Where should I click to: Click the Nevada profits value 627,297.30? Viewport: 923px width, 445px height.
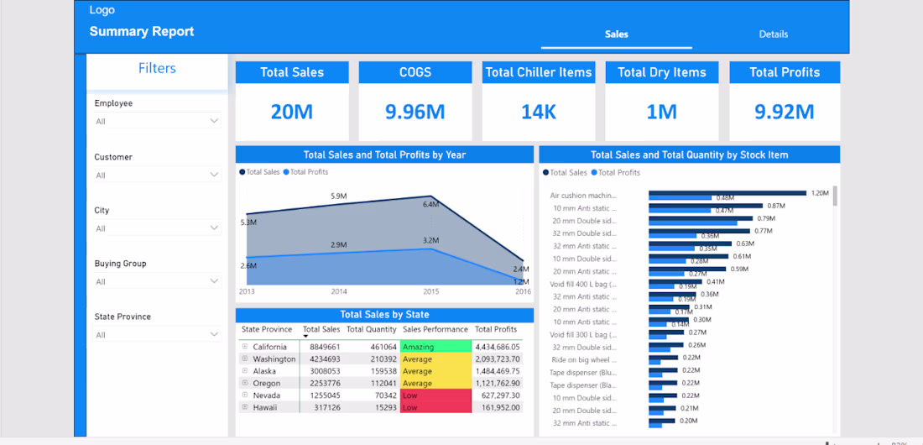(502, 395)
